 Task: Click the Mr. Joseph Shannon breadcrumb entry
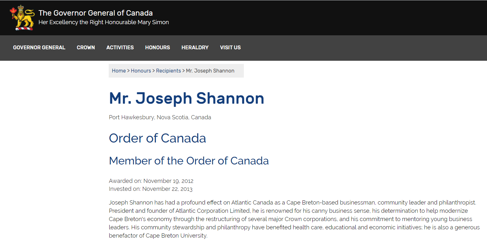[x=210, y=71]
